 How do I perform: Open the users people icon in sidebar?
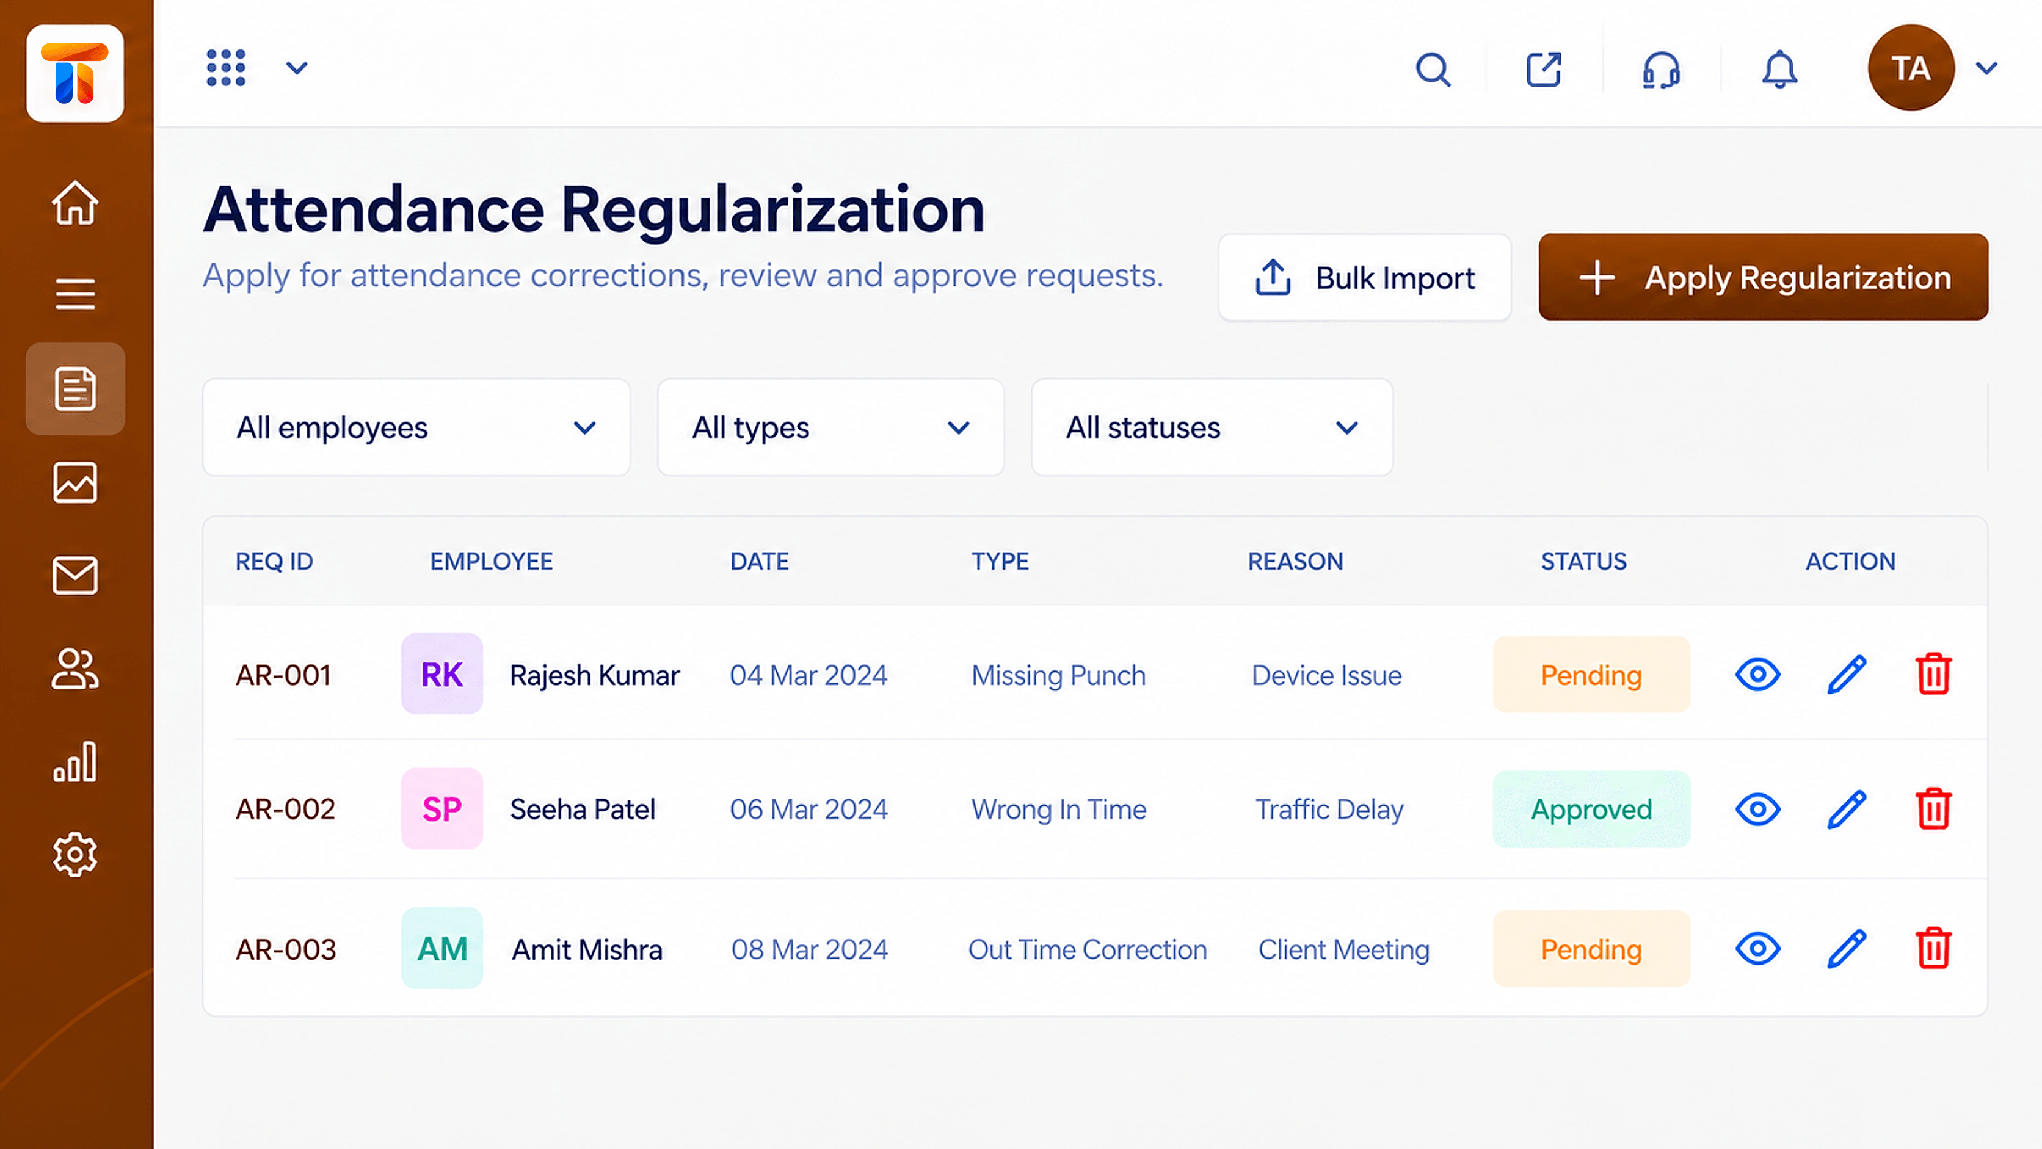click(75, 669)
